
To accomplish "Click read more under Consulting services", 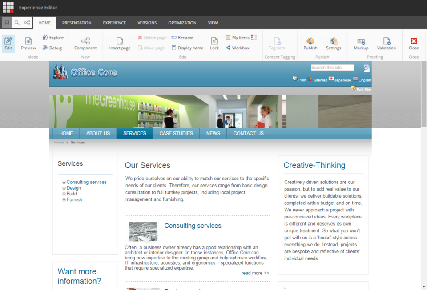I will click(x=255, y=273).
